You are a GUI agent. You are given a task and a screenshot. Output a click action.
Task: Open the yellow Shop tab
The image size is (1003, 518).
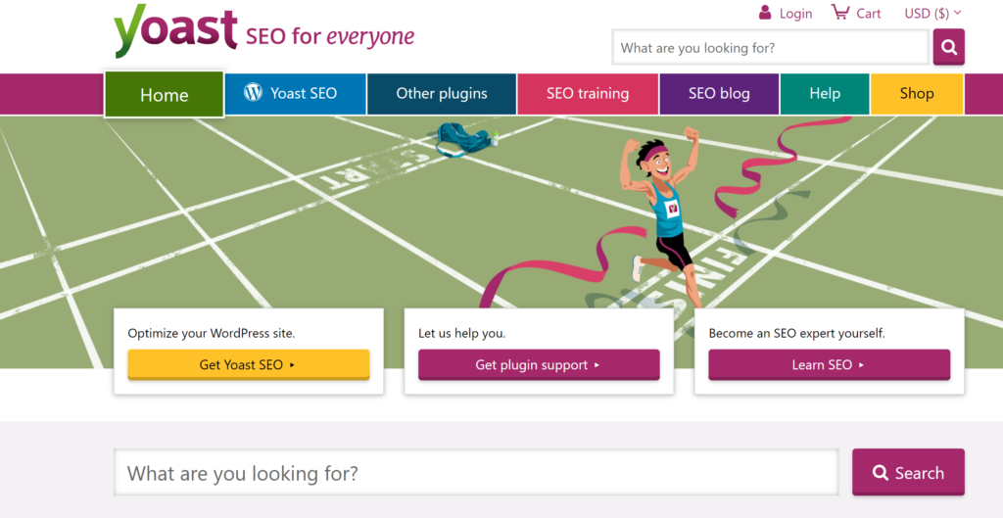coord(917,94)
